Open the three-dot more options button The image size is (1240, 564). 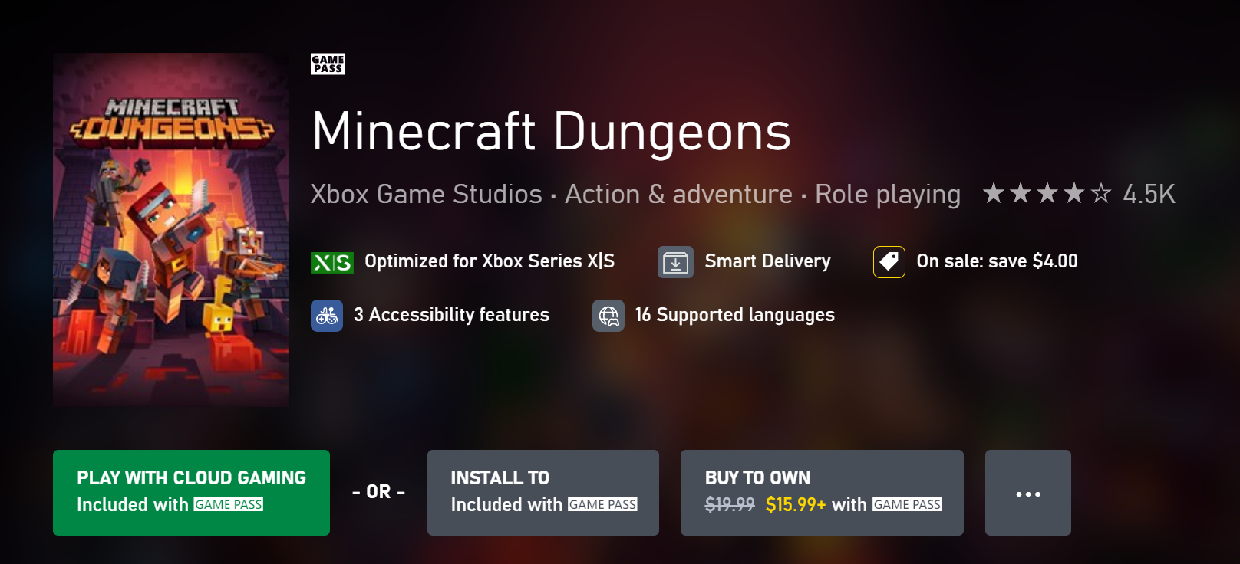pyautogui.click(x=1027, y=493)
